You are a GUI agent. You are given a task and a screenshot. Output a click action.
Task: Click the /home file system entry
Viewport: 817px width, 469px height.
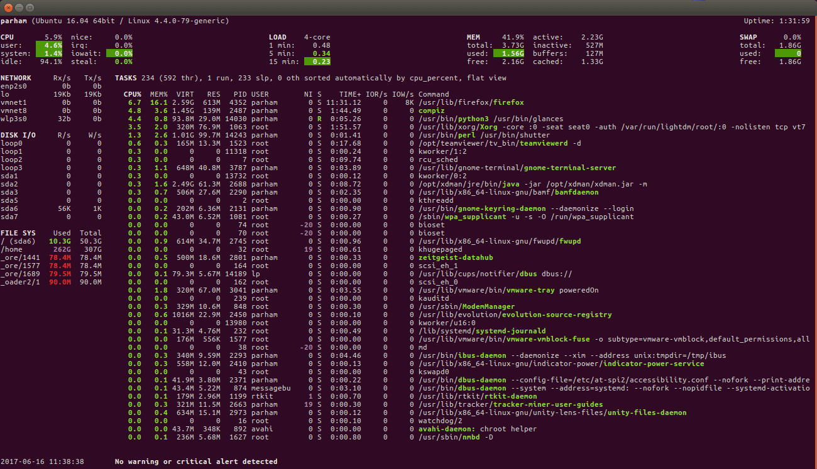13,249
